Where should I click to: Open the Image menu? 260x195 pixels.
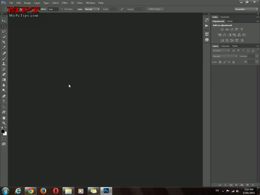point(27,3)
